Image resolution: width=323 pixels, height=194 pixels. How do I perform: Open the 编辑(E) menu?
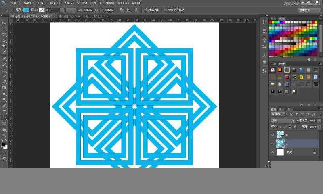pos(29,3)
